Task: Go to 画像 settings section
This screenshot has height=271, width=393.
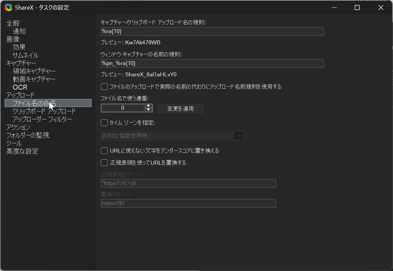Action: coord(13,39)
